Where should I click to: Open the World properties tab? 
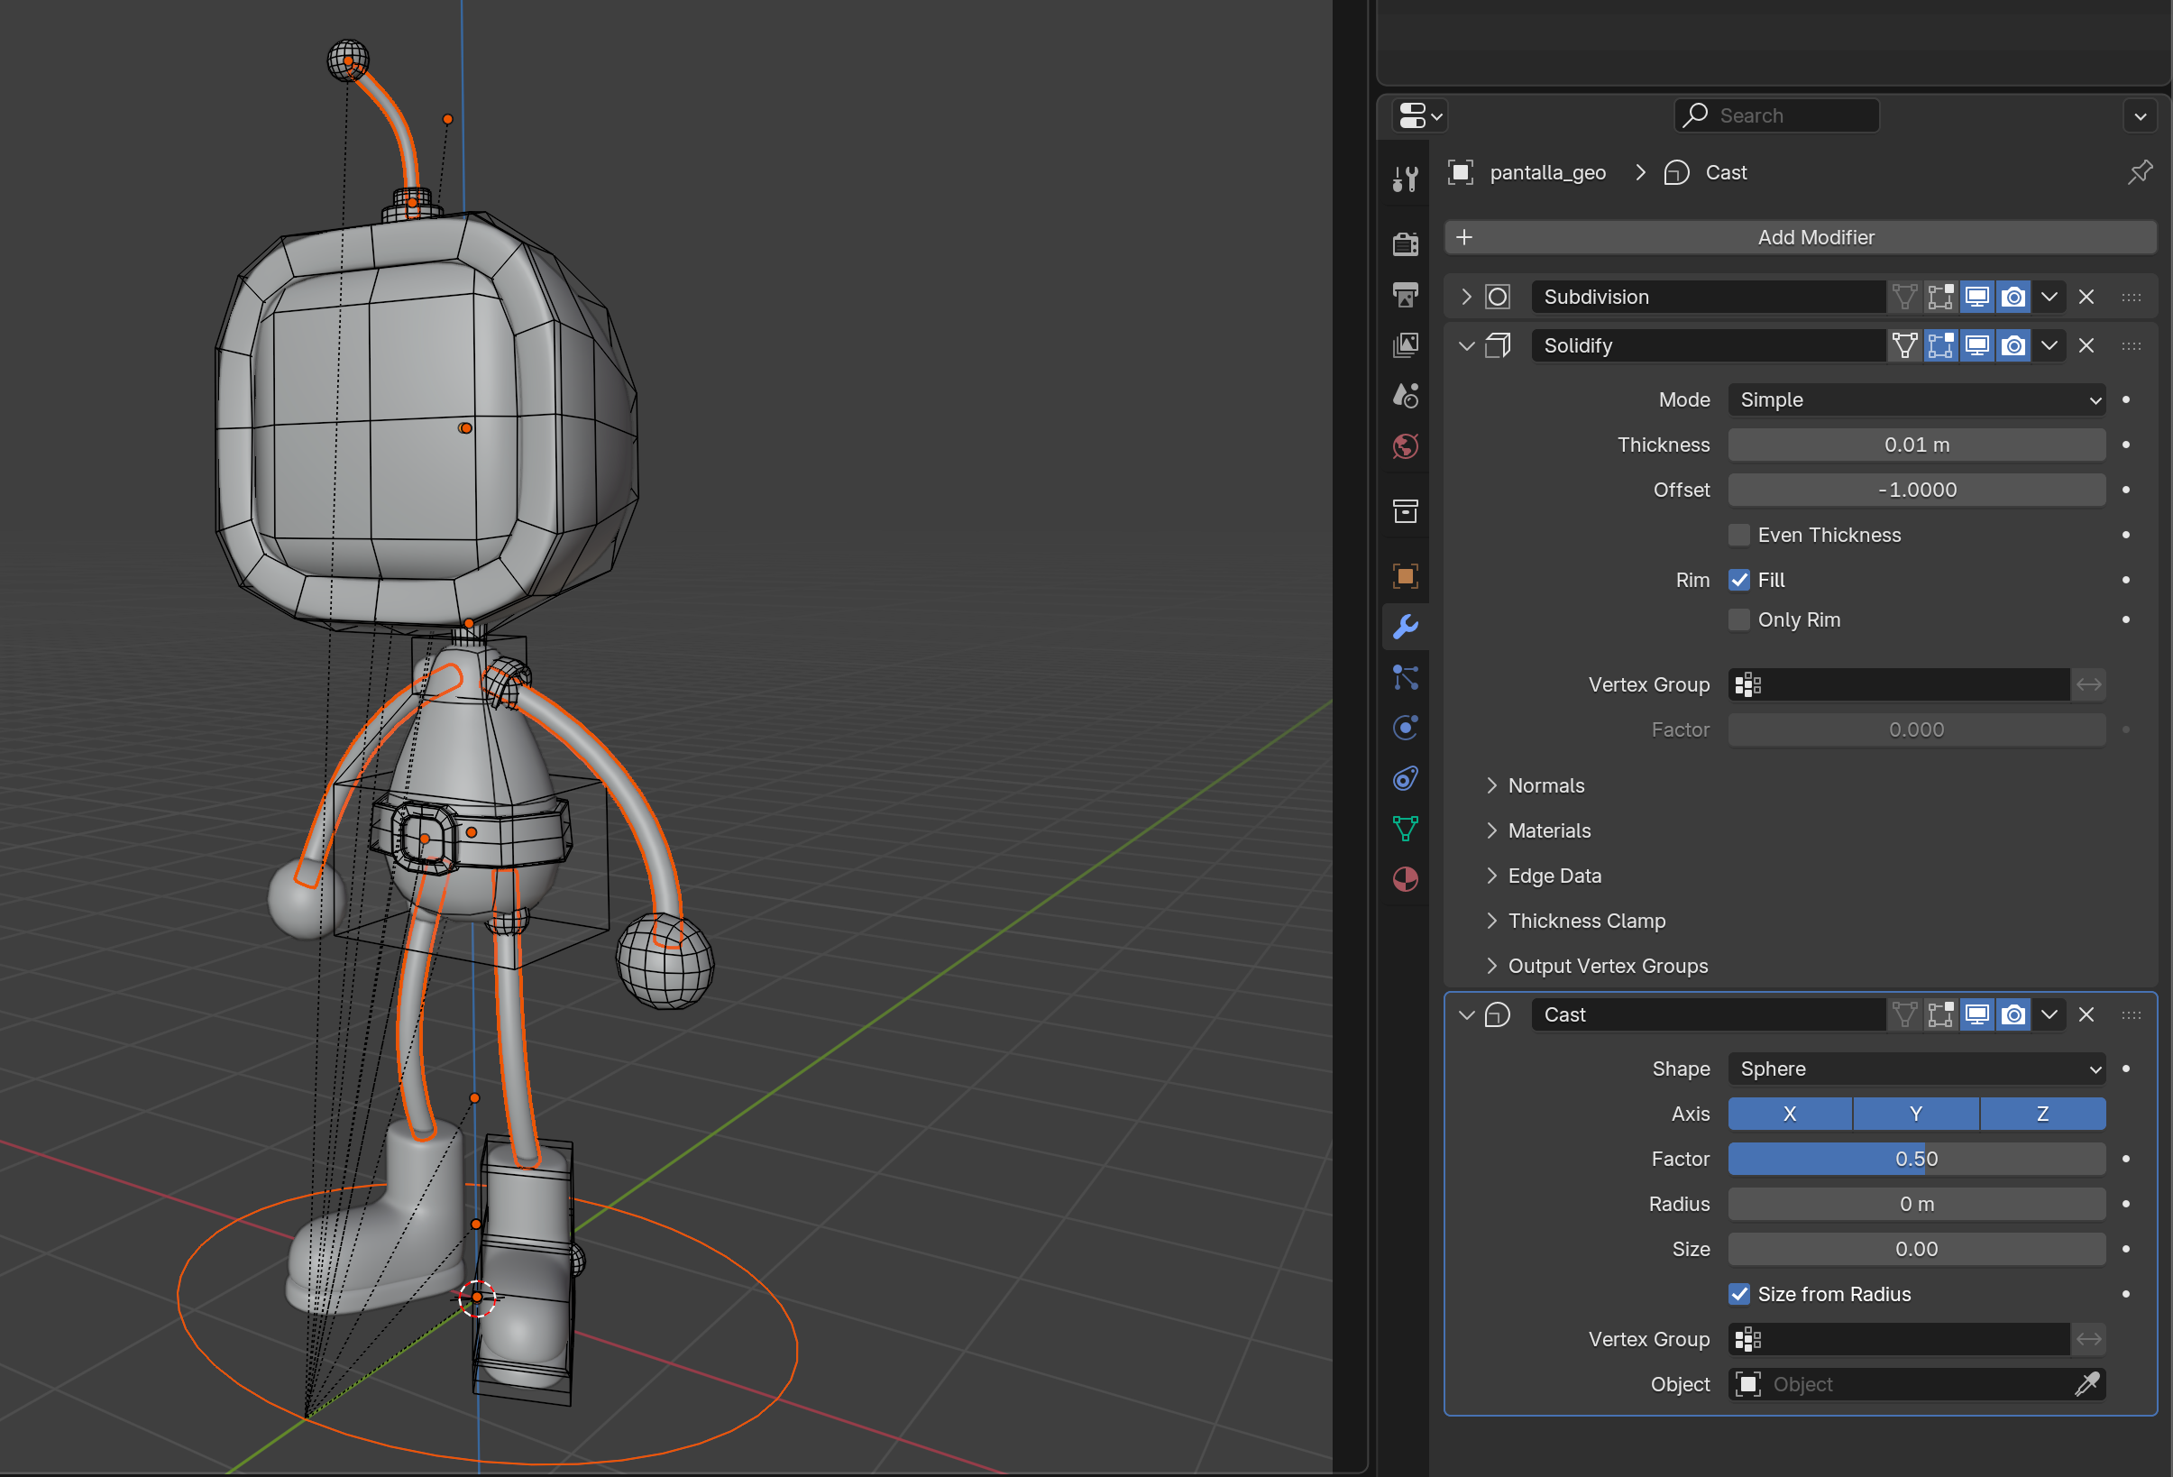1405,447
